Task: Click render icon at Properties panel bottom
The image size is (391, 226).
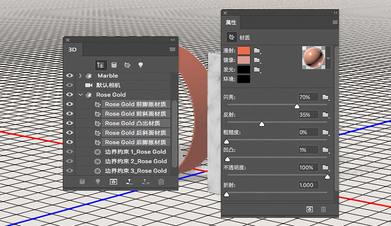Action: tap(309, 209)
